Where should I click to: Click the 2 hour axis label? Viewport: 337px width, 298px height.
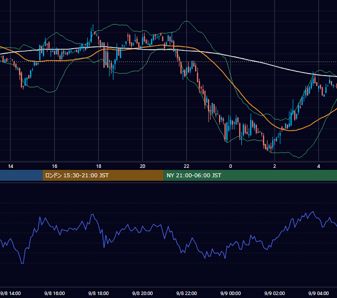point(275,166)
